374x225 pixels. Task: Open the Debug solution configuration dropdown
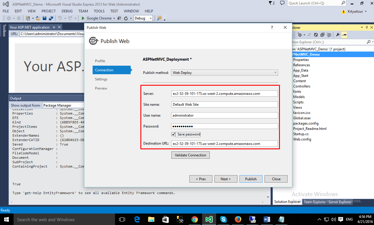(x=143, y=18)
